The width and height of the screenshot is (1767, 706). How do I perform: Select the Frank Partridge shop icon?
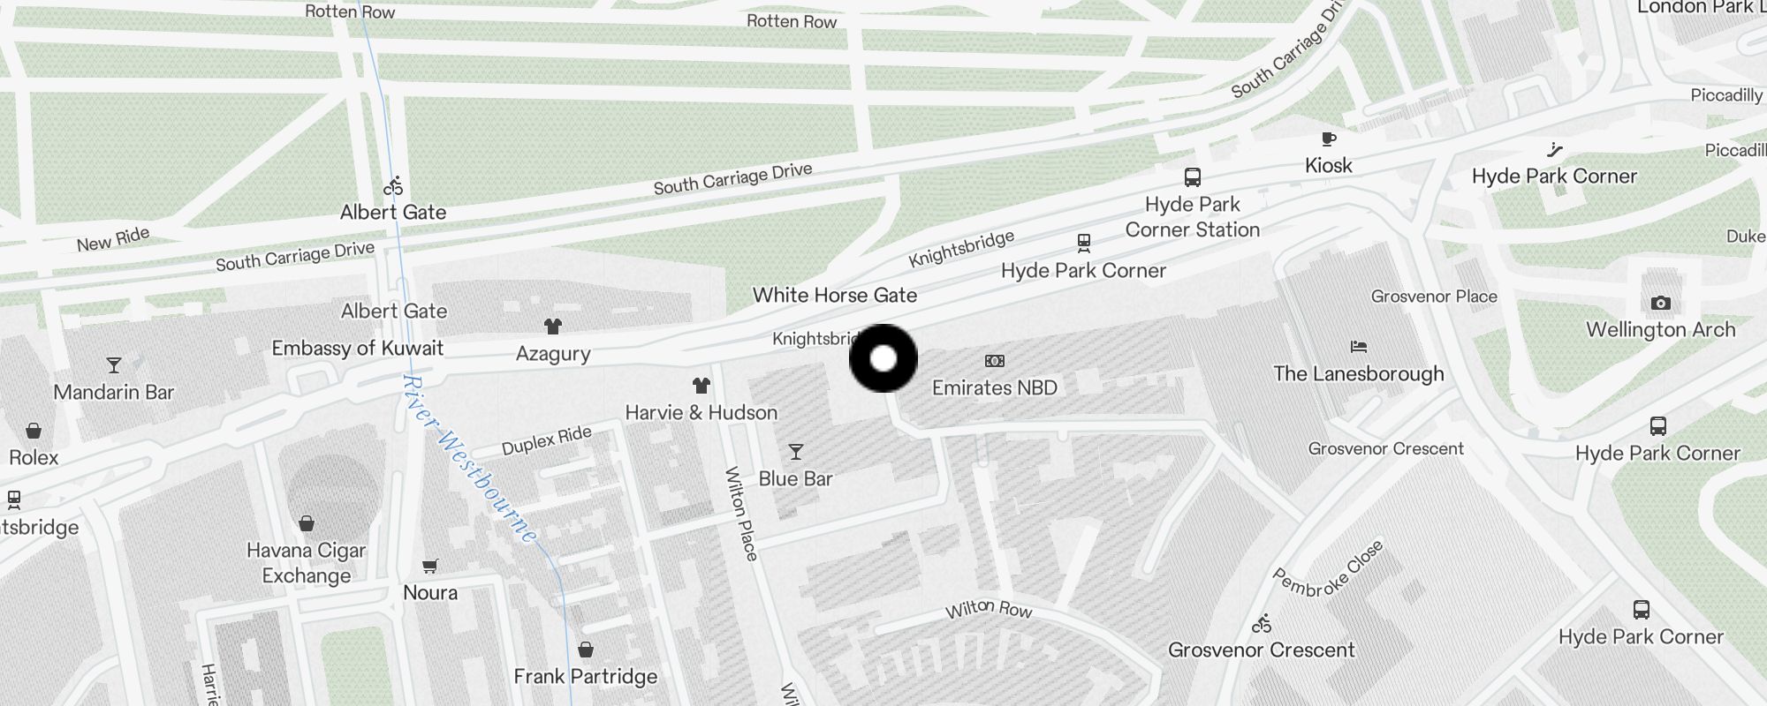586,650
